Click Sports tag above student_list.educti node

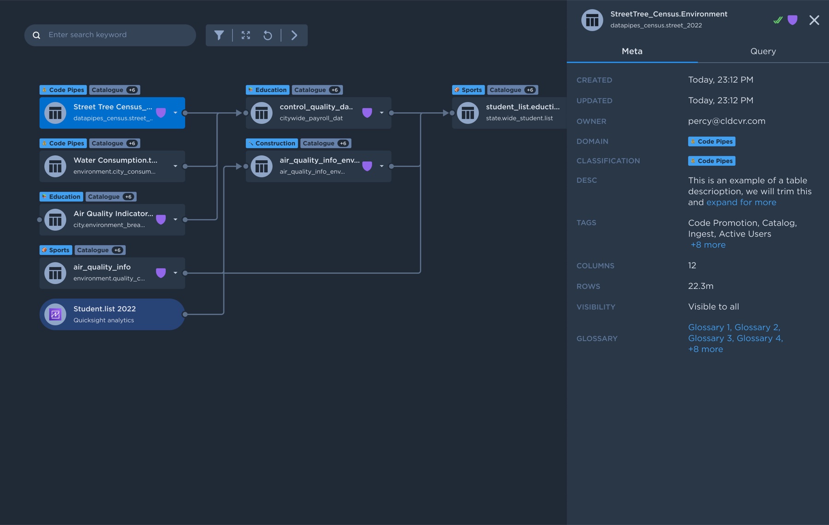pos(468,90)
